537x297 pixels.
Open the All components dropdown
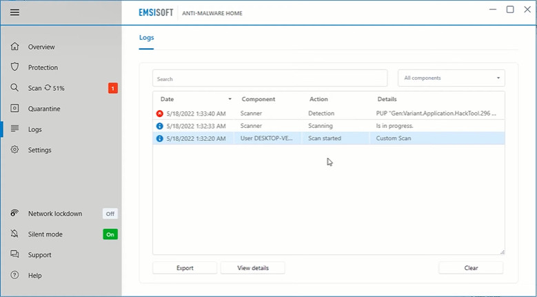point(452,78)
